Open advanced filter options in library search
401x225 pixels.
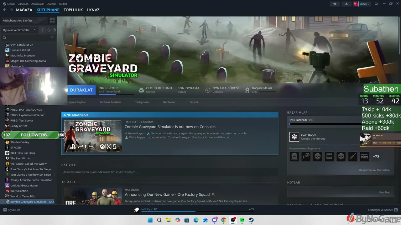point(52,38)
